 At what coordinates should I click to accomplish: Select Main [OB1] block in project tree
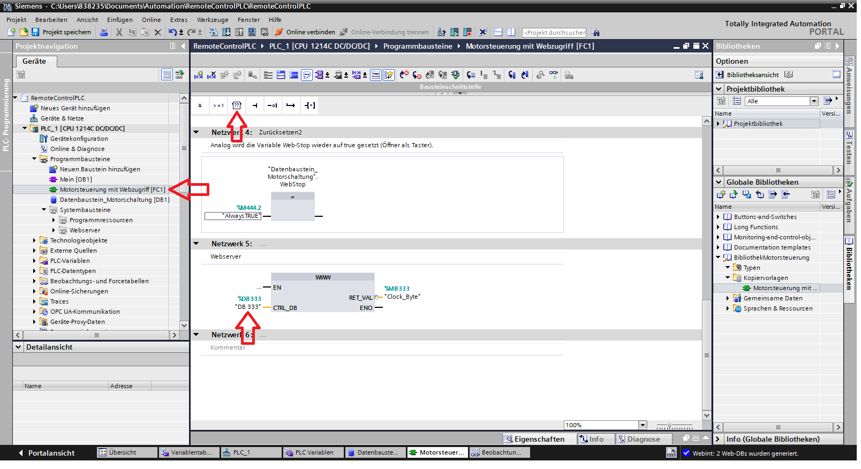click(75, 179)
